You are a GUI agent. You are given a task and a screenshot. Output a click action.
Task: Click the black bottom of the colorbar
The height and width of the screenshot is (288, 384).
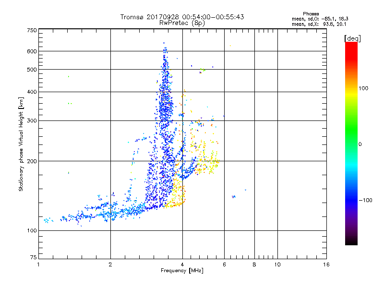point(351,241)
